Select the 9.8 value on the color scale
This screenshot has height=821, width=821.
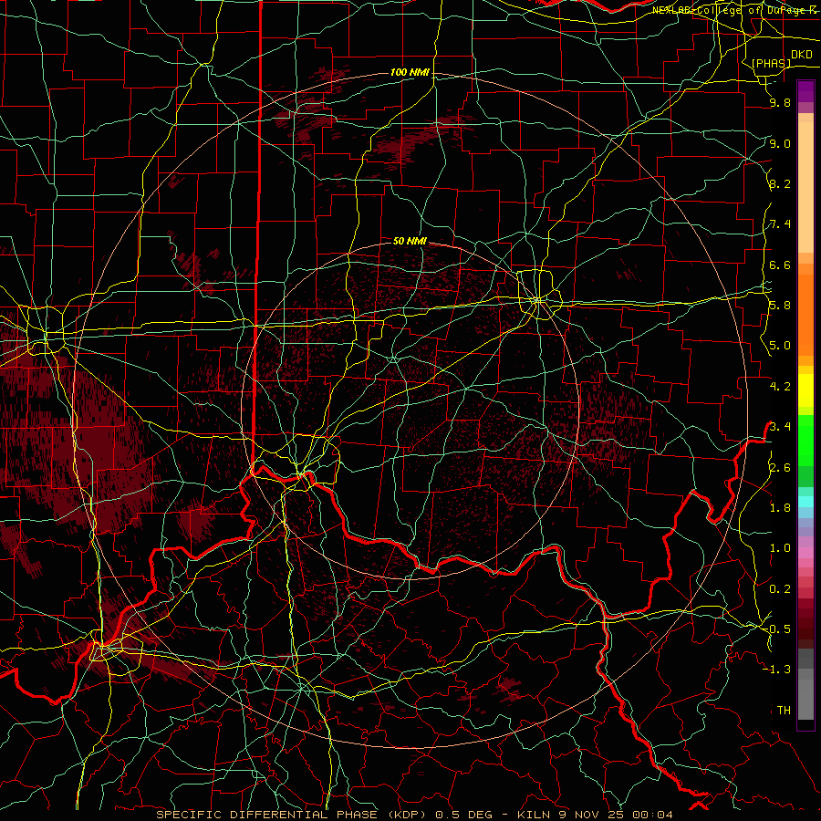click(x=780, y=103)
